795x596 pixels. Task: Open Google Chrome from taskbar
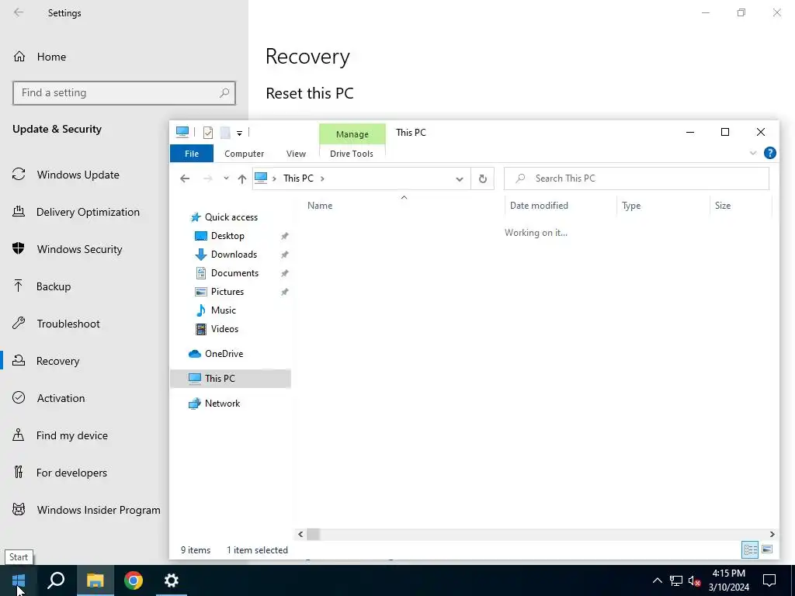[134, 580]
